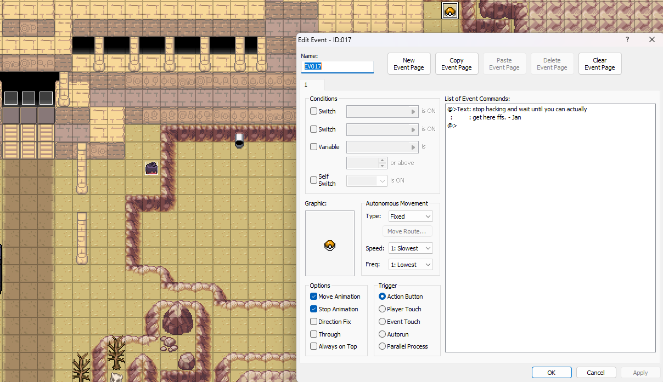Click the white-capped character event on map
Screen dimensions: 663x382
pyautogui.click(x=239, y=140)
